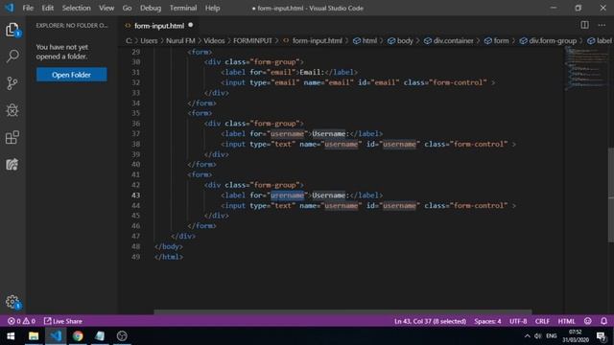The height and width of the screenshot is (345, 614).
Task: Click the notepad-like taskbar icon
Action: (x=100, y=336)
